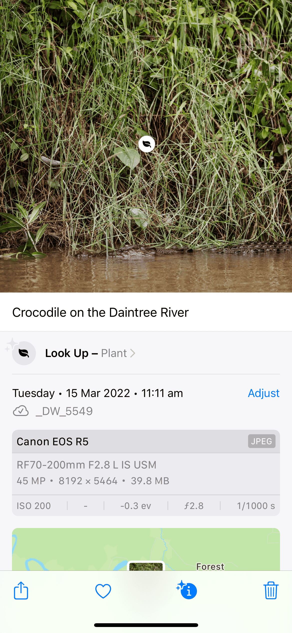Tap the photo thumbnail pin on map
The height and width of the screenshot is (633, 292).
[146, 565]
